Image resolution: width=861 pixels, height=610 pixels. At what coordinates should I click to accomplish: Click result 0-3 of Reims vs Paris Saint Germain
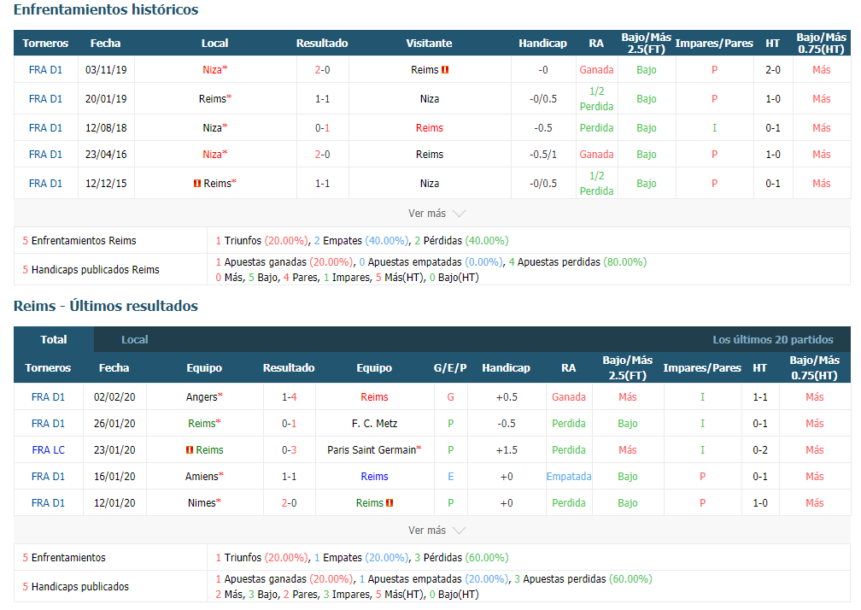coord(290,449)
